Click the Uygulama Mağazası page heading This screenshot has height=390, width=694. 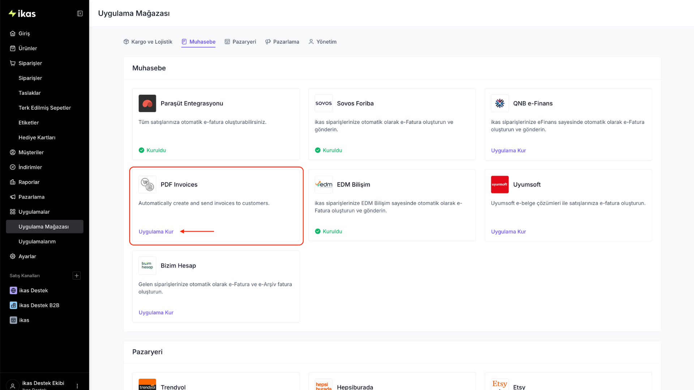[x=134, y=13]
